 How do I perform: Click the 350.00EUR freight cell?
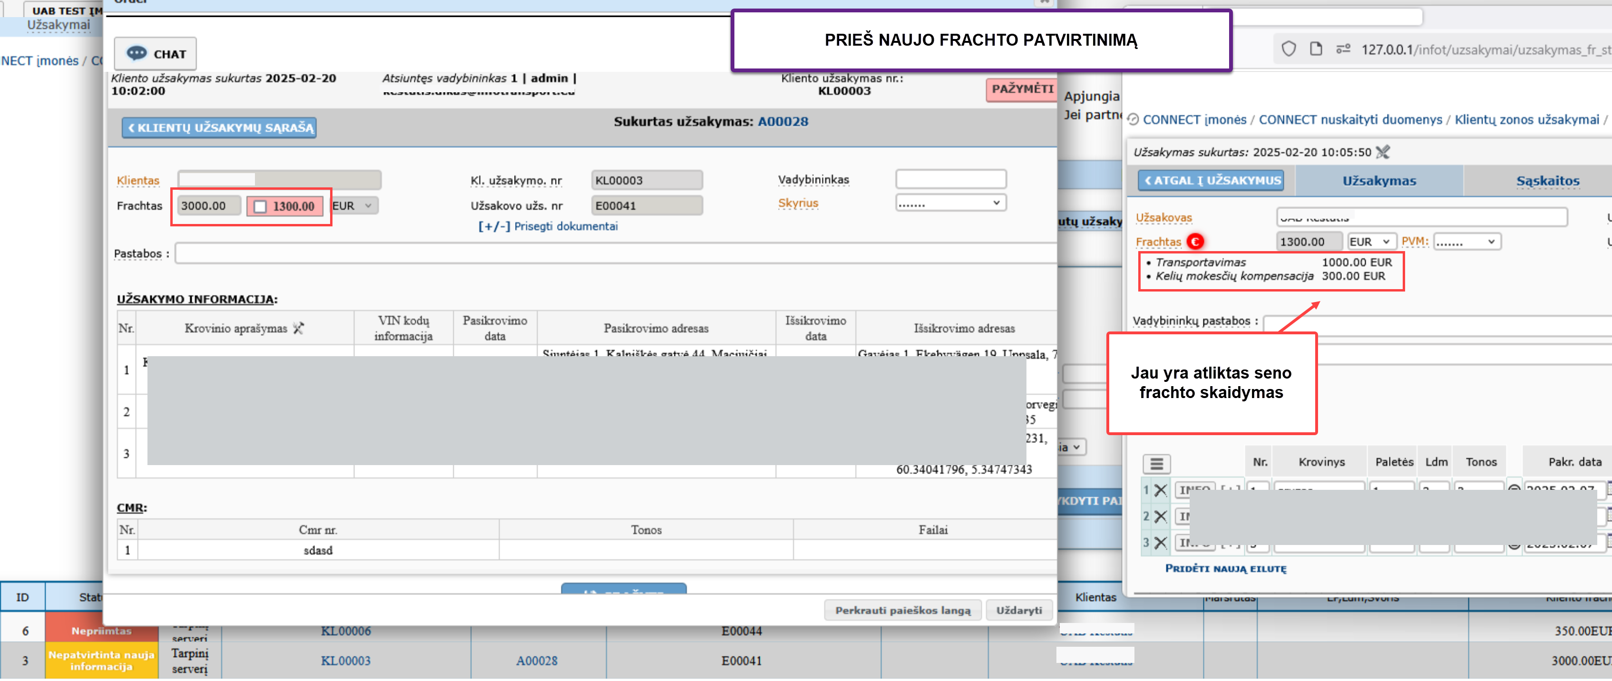(x=1583, y=631)
